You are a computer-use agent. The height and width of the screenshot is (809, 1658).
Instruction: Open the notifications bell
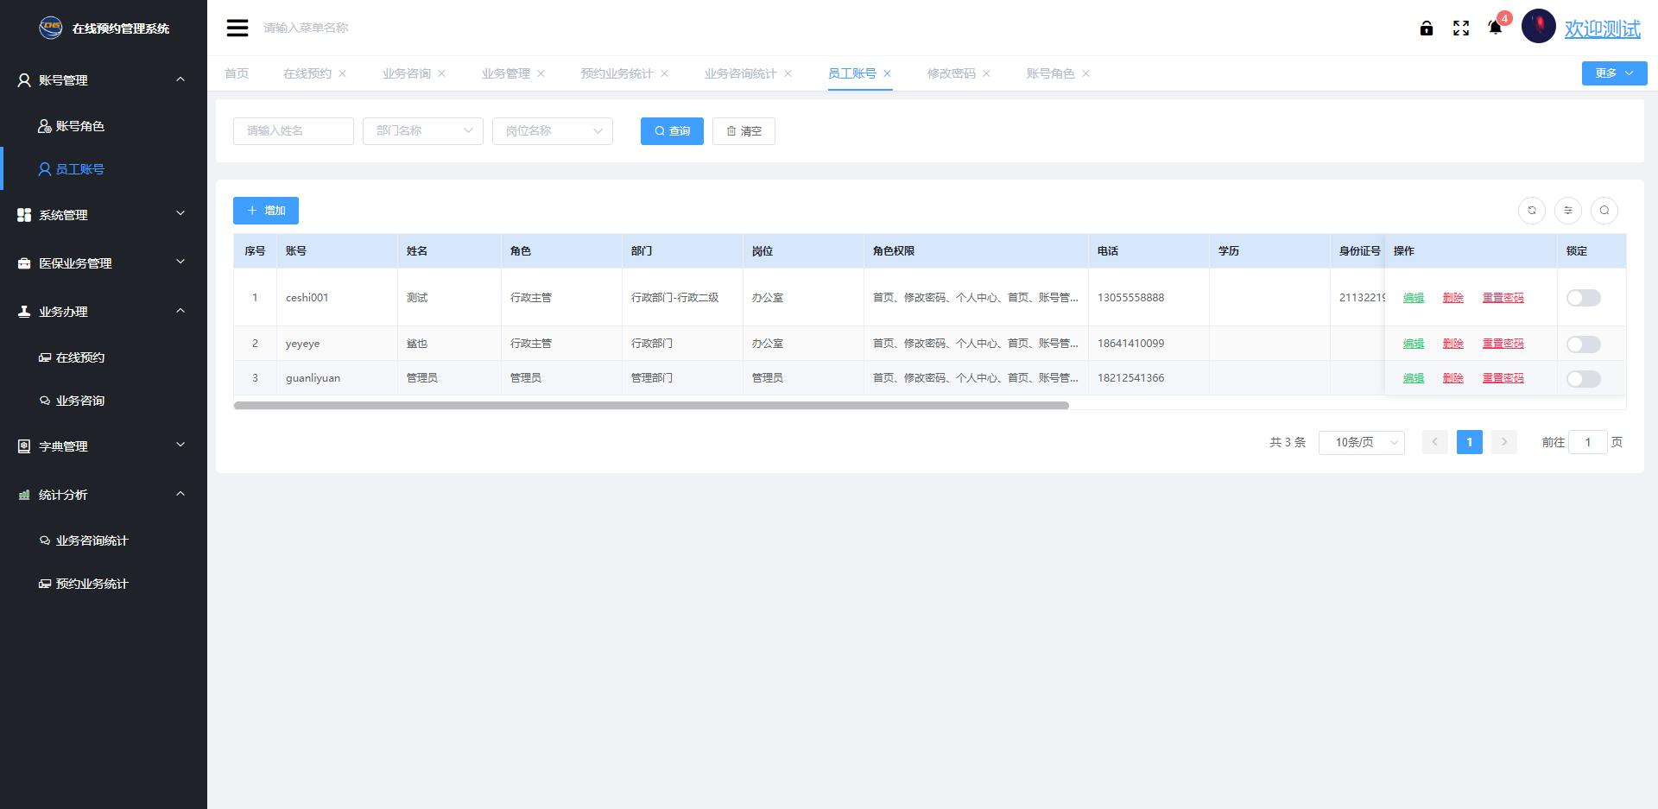click(x=1495, y=28)
